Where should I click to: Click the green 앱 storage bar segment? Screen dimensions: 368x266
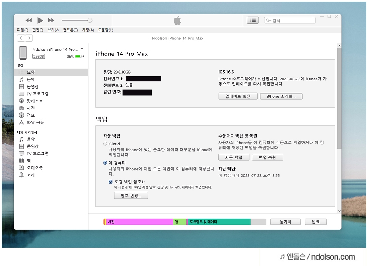180,222
